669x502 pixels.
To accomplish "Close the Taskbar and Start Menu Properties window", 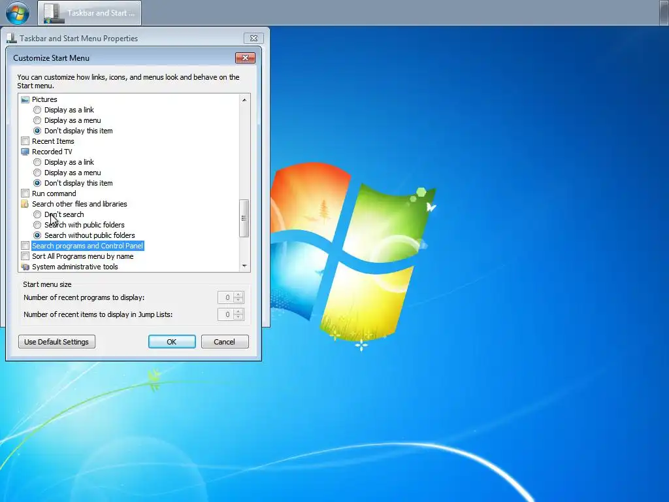I will pyautogui.click(x=254, y=38).
